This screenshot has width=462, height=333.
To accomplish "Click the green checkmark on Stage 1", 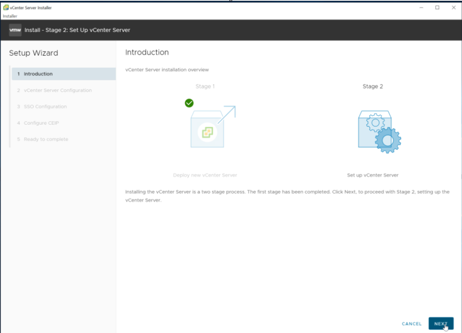I will (x=189, y=103).
